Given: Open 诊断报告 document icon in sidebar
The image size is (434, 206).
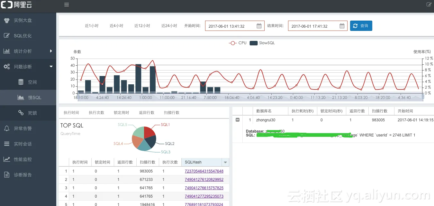Looking at the screenshot, I should [6, 175].
